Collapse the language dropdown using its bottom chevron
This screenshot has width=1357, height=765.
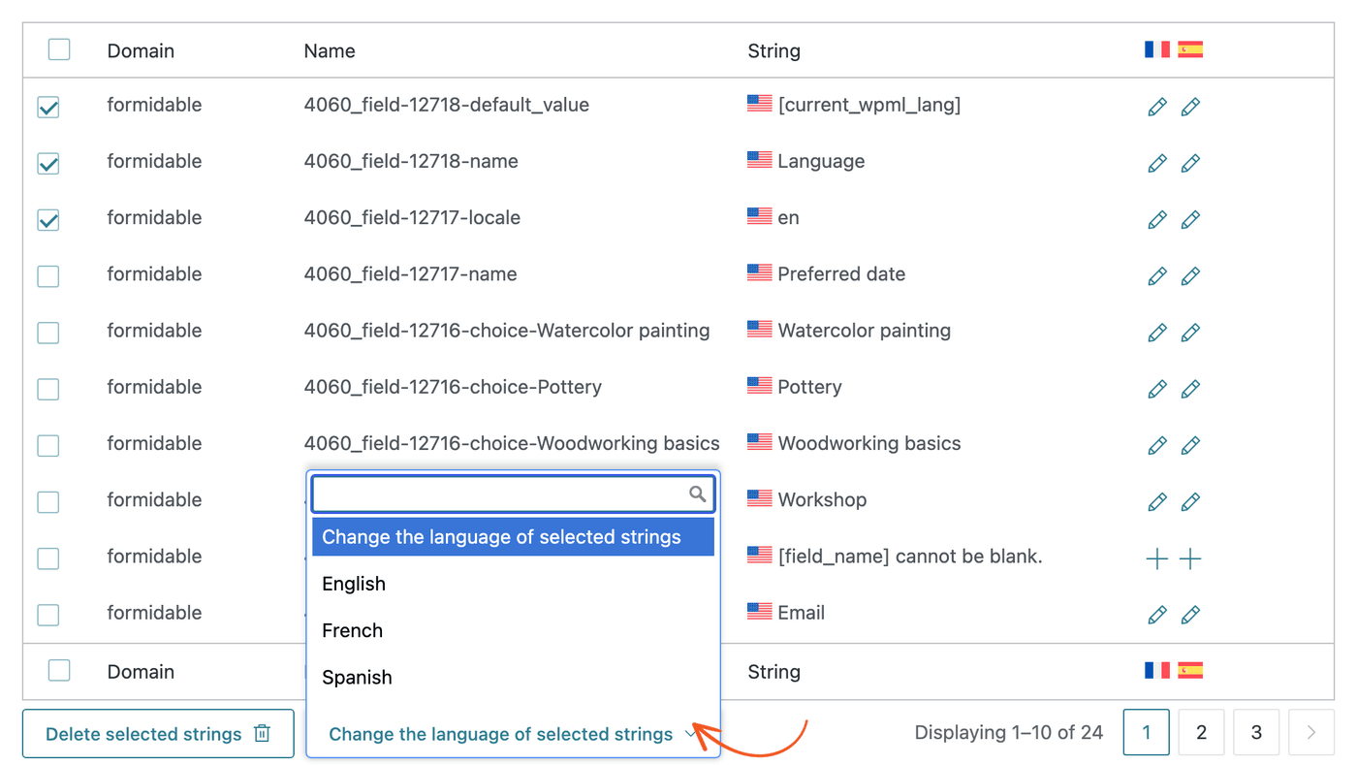tap(691, 734)
